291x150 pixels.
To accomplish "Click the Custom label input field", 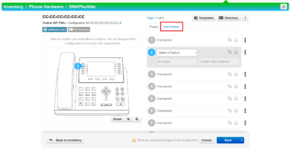I will tap(219, 61).
